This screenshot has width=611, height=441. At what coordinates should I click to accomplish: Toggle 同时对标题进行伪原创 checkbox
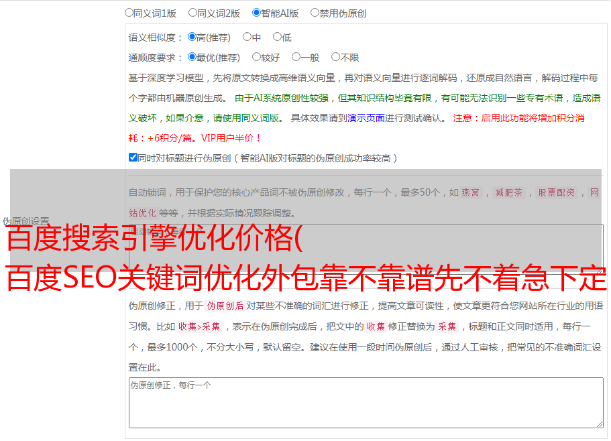(133, 157)
